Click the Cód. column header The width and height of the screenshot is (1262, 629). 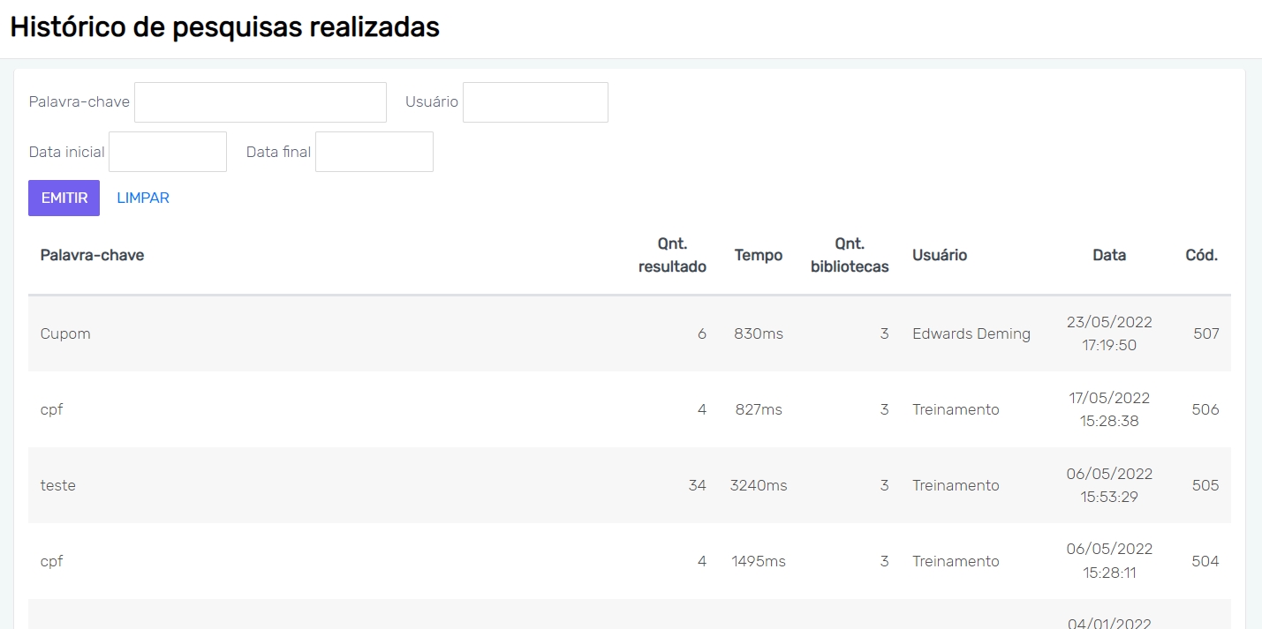(1201, 255)
